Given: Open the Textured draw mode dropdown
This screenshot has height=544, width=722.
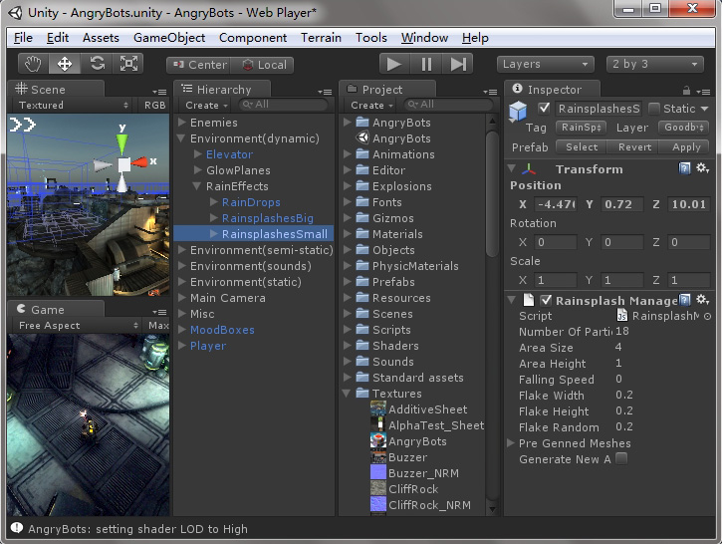Looking at the screenshot, I should click(73, 105).
